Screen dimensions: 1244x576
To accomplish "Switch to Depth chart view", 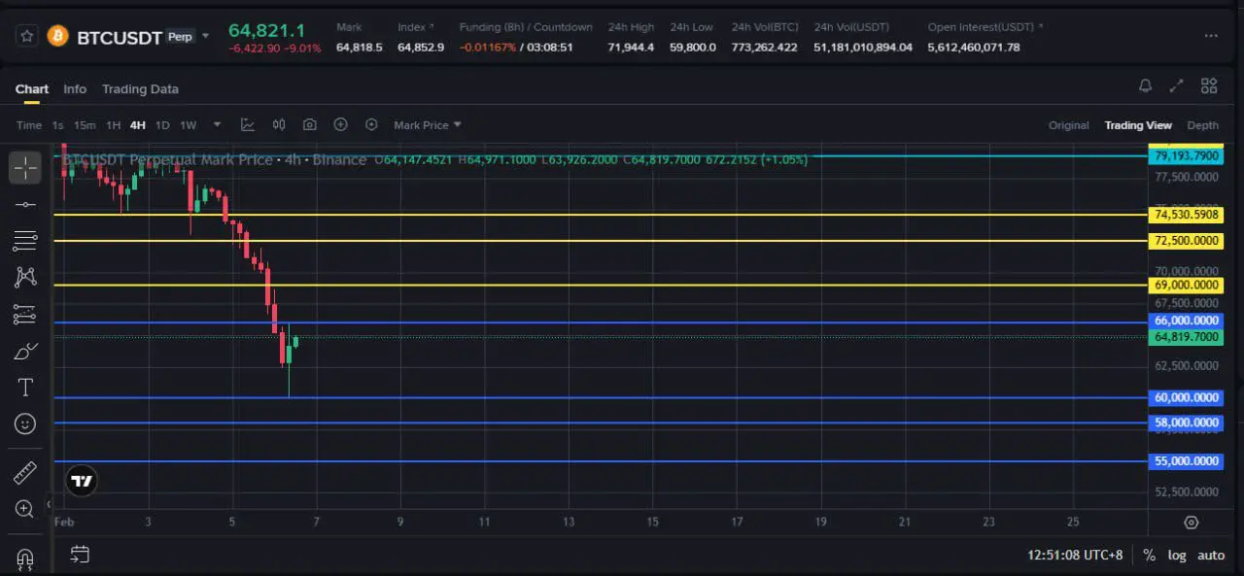I will point(1202,125).
